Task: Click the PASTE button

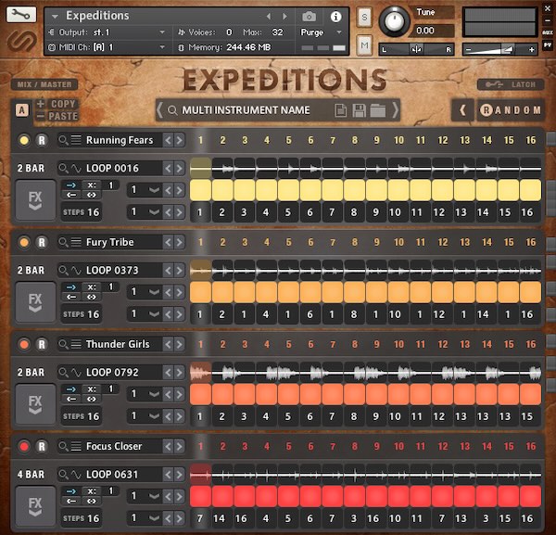Action: [63, 116]
